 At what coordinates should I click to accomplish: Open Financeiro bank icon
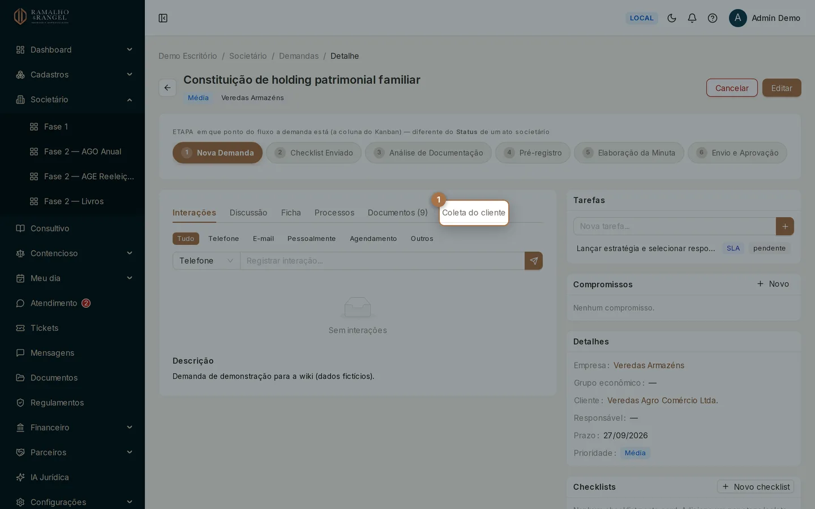pos(20,428)
